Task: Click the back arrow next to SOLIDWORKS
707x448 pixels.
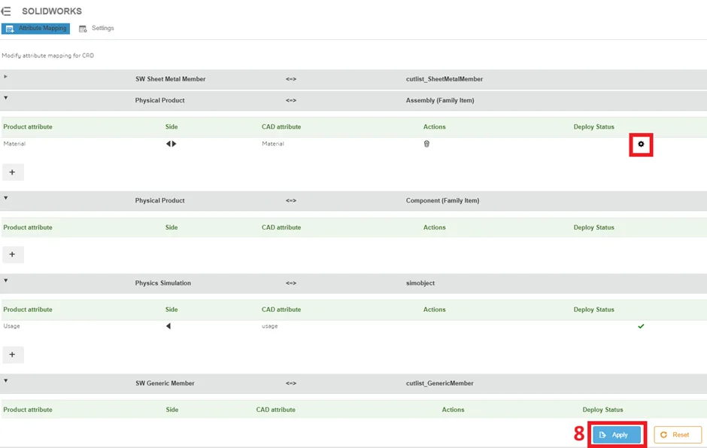Action: (6, 11)
